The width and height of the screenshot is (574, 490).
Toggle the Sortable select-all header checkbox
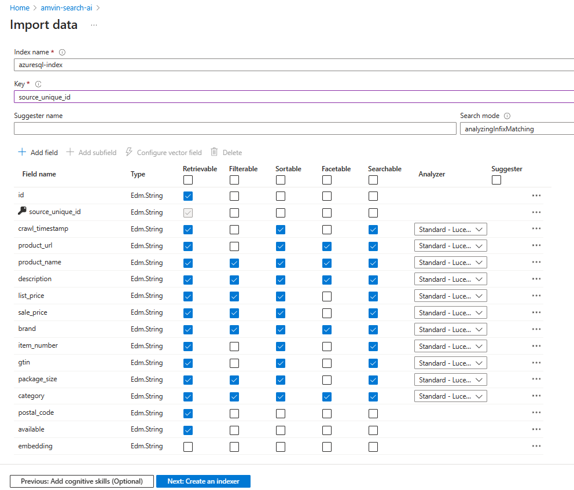[281, 180]
